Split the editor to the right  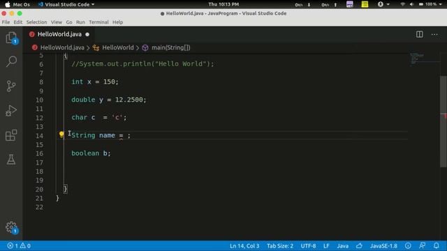click(x=419, y=34)
